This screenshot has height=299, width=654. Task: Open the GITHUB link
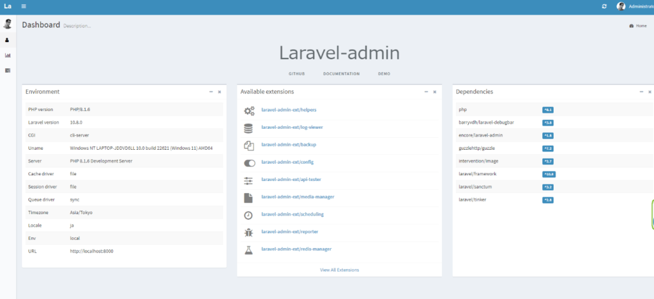[296, 74]
